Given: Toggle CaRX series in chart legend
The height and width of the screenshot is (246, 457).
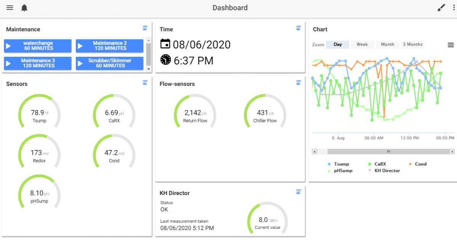Looking at the screenshot, I should (377, 164).
